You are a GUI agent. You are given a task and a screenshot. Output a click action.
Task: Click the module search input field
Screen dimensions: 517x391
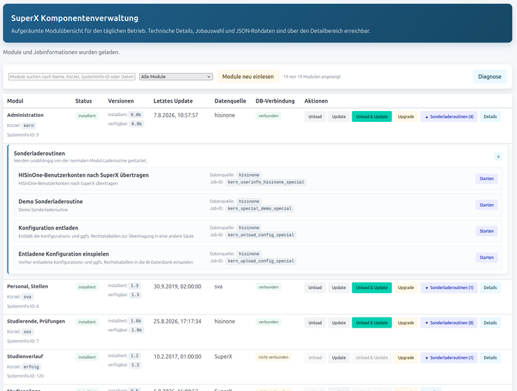(72, 77)
